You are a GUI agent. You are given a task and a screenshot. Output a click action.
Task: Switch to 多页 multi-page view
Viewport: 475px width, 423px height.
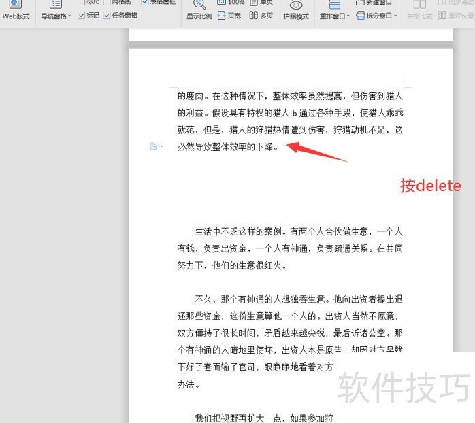pyautogui.click(x=261, y=16)
